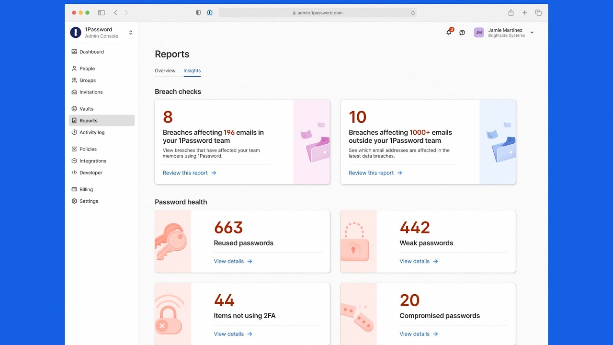Viewport: 613px width, 345px height.
Task: Expand the Jamie Martinez account menu chevron
Action: click(532, 33)
